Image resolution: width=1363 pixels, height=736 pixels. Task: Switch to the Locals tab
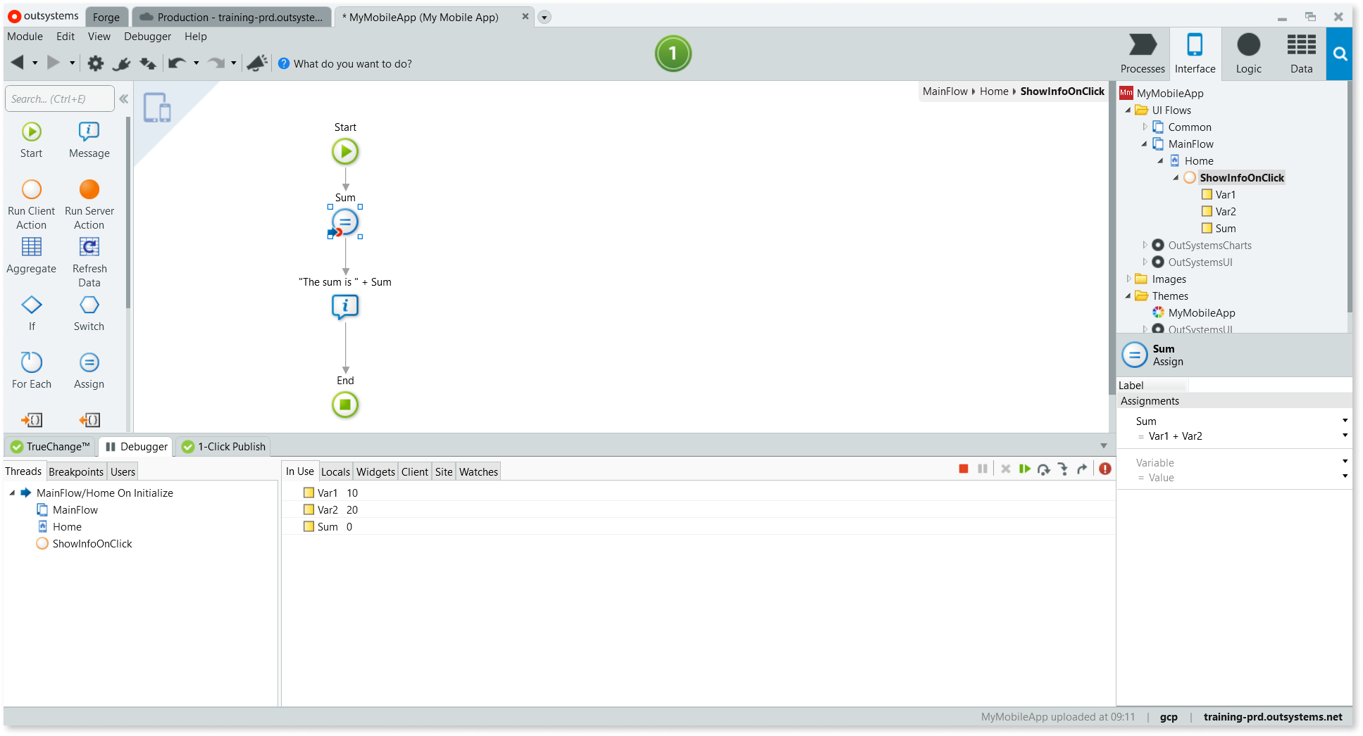point(335,472)
